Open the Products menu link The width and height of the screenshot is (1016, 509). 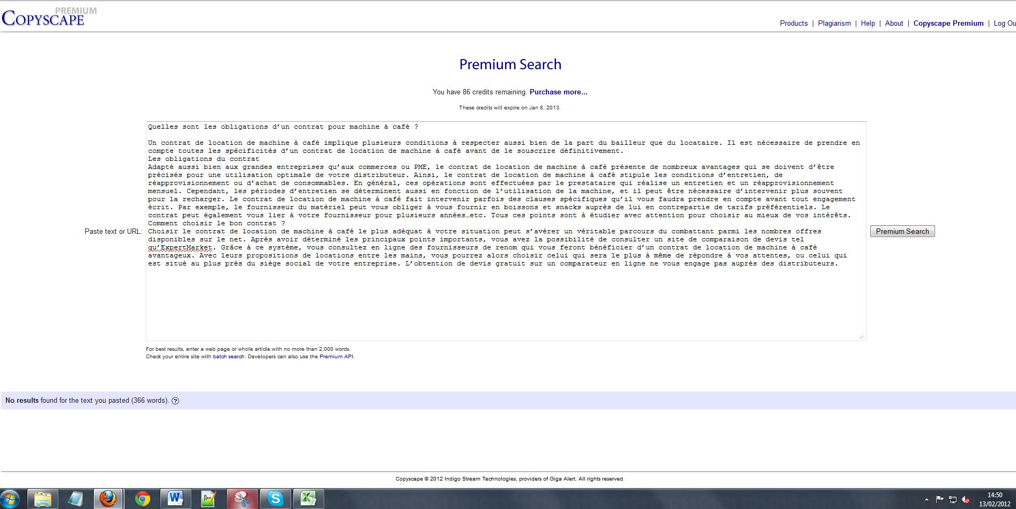pos(793,23)
